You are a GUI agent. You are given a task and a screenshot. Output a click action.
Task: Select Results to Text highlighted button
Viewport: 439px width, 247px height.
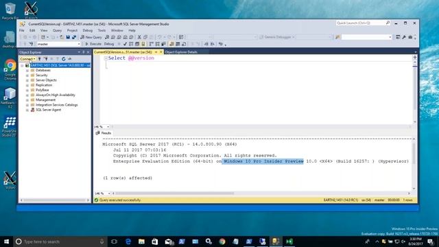click(x=171, y=44)
